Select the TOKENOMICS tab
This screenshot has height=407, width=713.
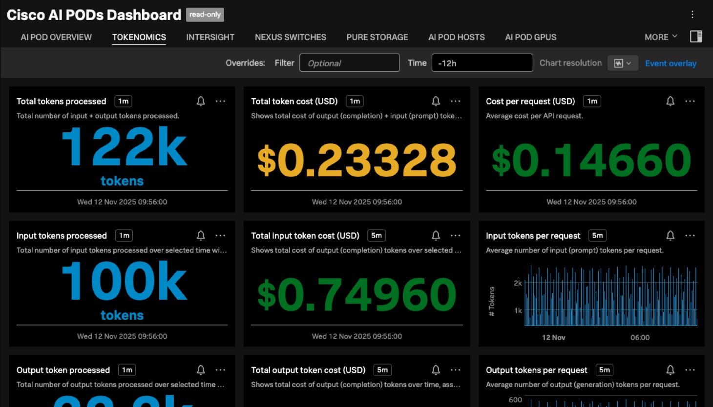[x=139, y=37]
